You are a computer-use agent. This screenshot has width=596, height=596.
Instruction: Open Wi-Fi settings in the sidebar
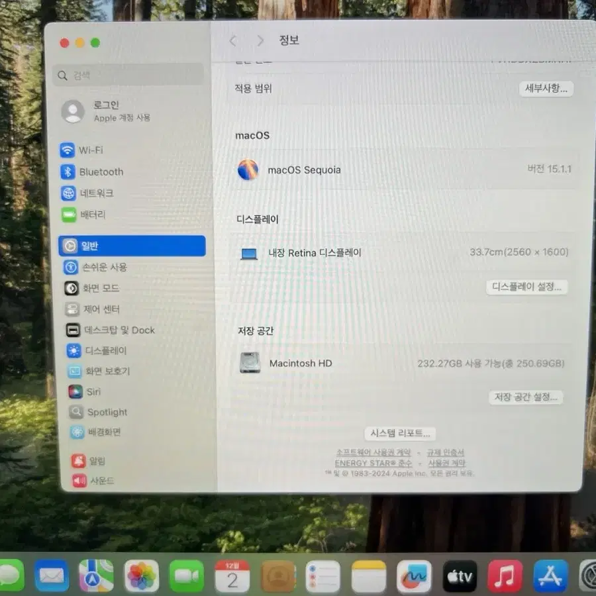tap(81, 150)
